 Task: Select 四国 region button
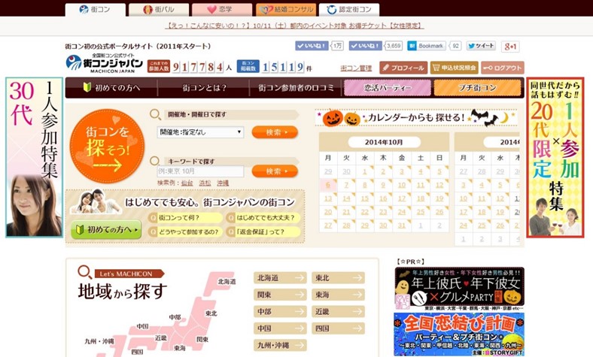(338, 328)
